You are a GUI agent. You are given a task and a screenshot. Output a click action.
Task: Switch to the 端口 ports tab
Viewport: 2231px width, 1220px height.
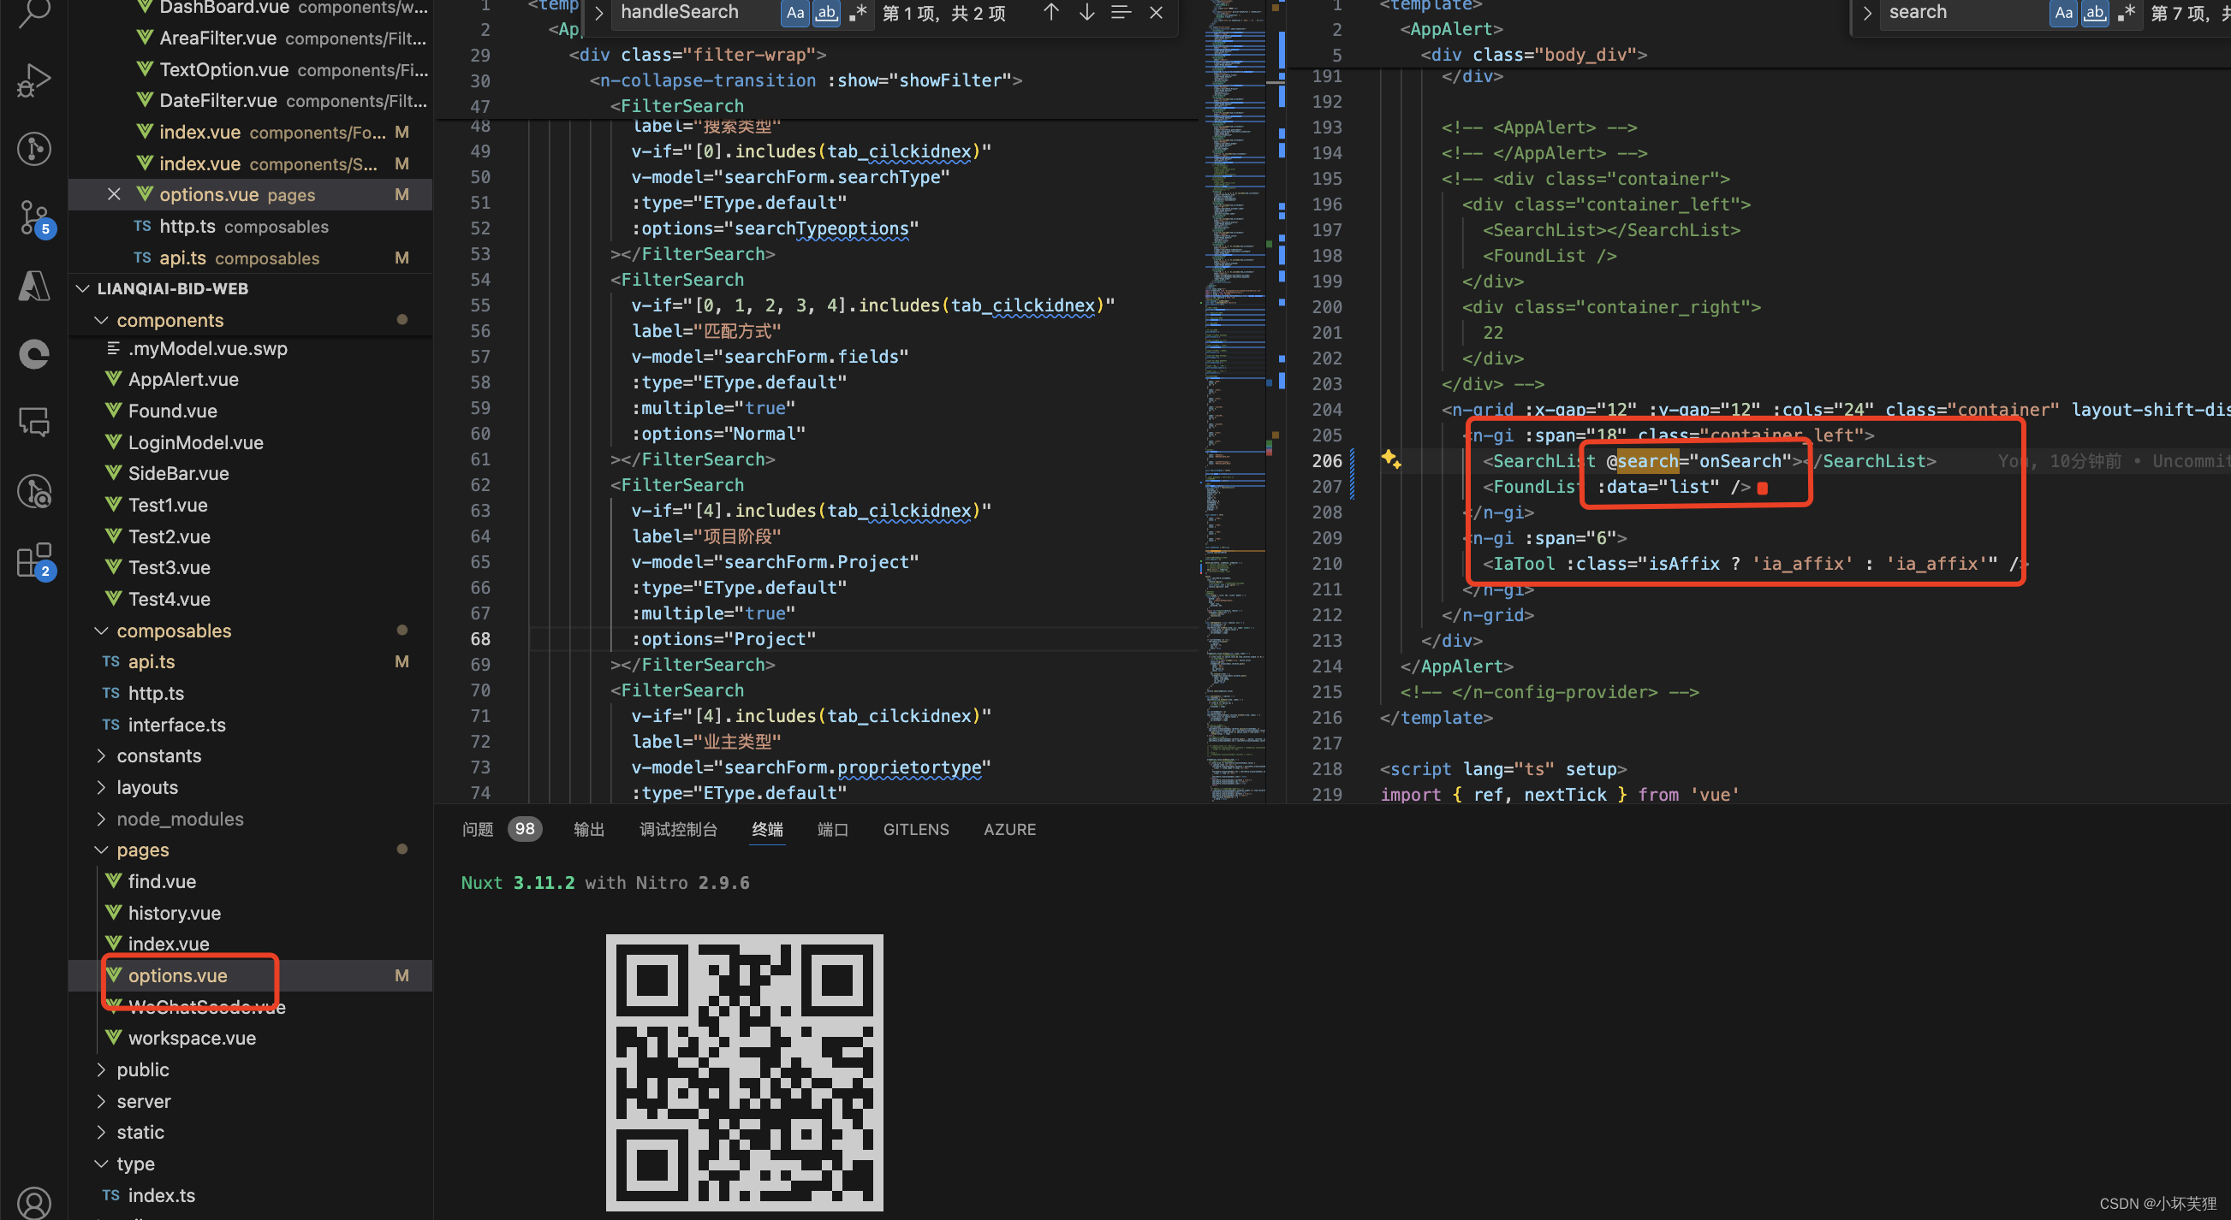pos(833,829)
